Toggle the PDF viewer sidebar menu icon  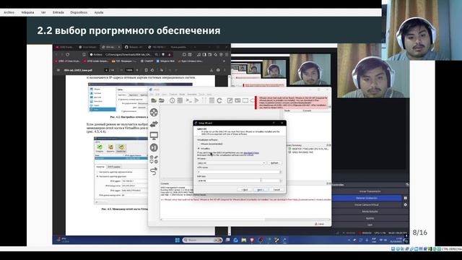tap(58, 70)
